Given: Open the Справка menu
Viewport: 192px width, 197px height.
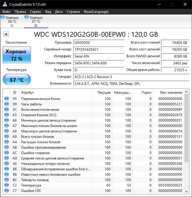Looking at the screenshot, I should coord(73,12).
